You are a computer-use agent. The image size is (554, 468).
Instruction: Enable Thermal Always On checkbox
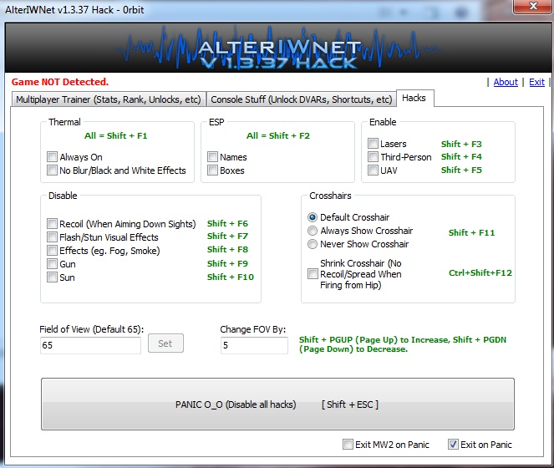(52, 156)
